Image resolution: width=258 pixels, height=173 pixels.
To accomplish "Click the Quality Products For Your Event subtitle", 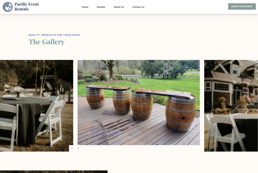I will click(54, 35).
